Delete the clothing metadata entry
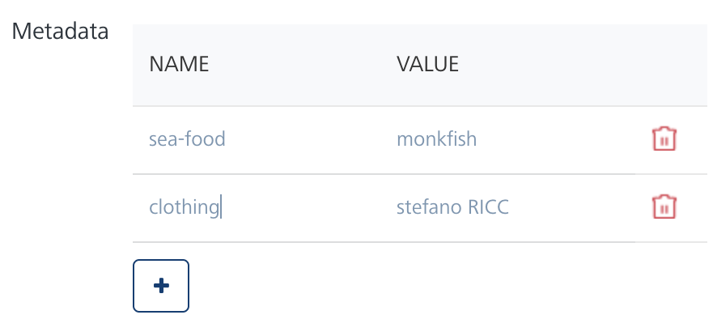Screen dimensions: 713x332 point(664,207)
